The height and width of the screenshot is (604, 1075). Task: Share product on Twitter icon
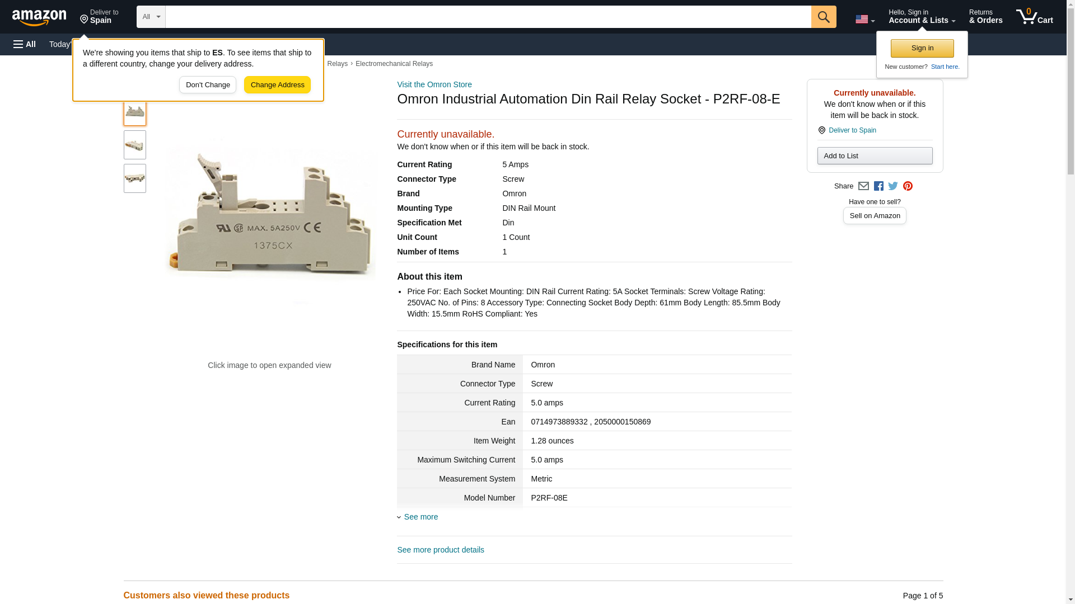pos(893,186)
